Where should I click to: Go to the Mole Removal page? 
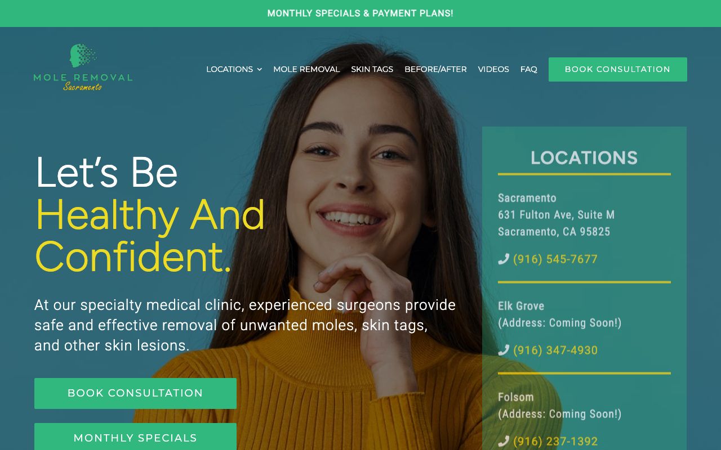click(x=306, y=69)
